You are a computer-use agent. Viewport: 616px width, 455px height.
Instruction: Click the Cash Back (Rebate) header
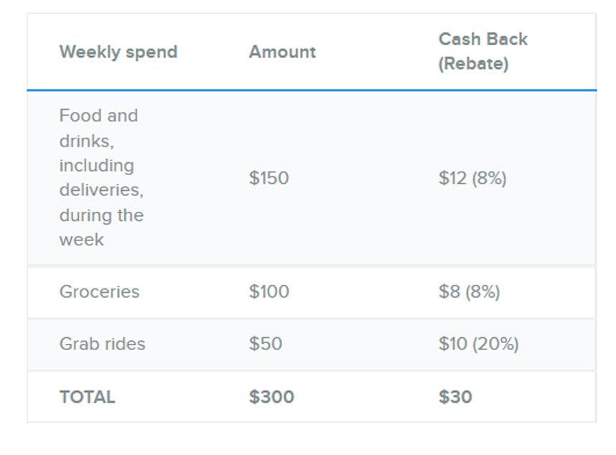(x=482, y=51)
